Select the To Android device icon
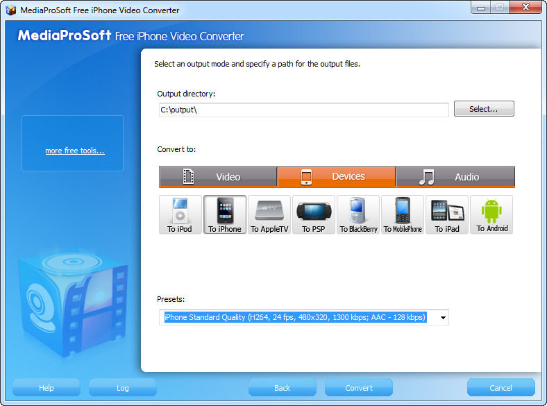The width and height of the screenshot is (547, 406). [x=491, y=214]
